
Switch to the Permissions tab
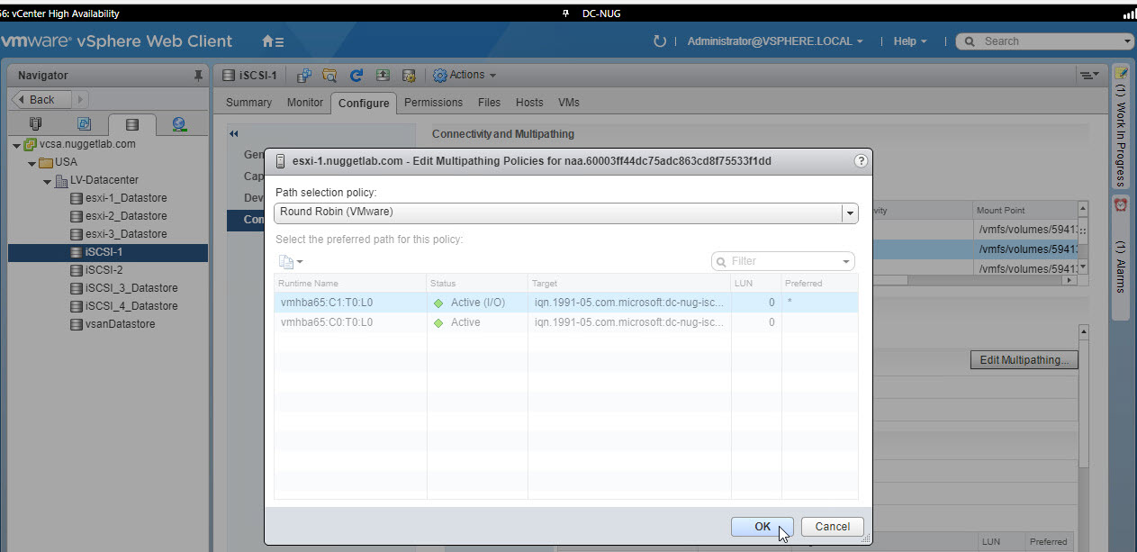coord(433,103)
